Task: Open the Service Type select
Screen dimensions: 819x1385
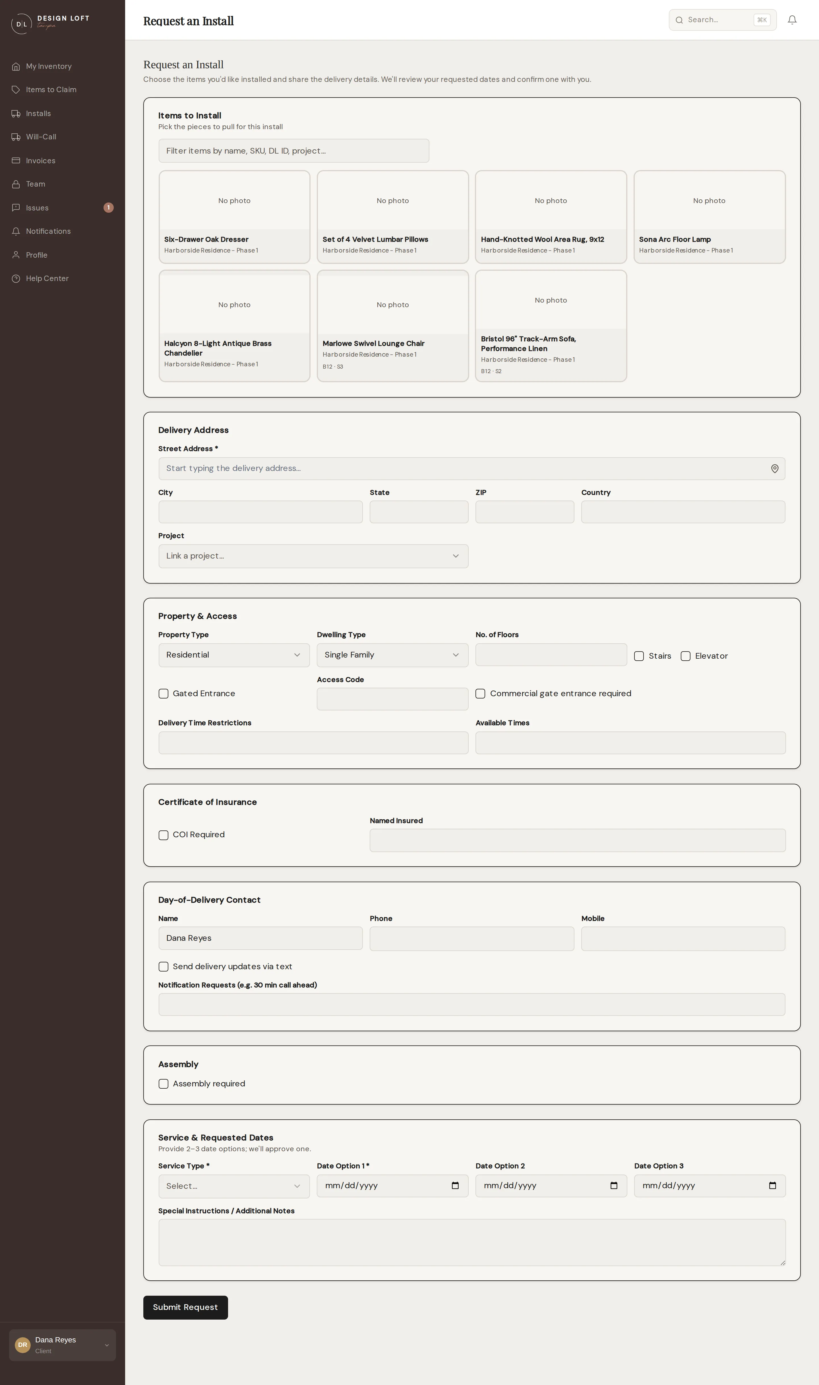Action: [234, 1186]
